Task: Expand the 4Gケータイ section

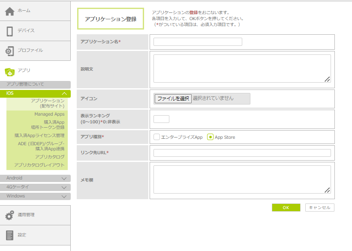Action: click(x=64, y=188)
